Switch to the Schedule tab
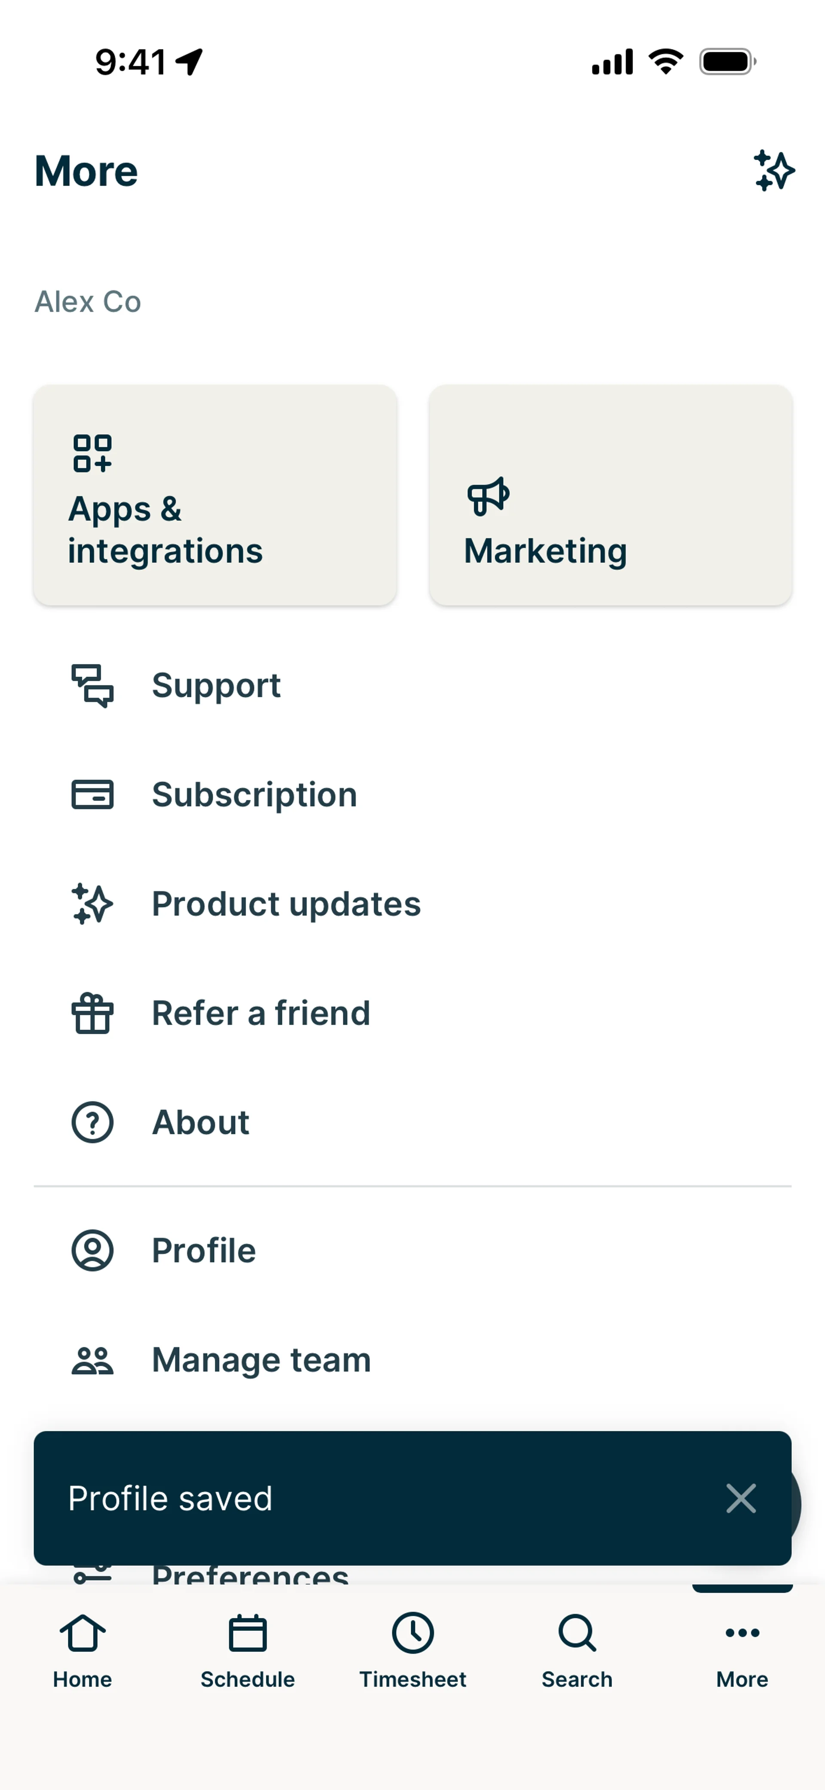This screenshot has width=825, height=1790. point(247,1651)
